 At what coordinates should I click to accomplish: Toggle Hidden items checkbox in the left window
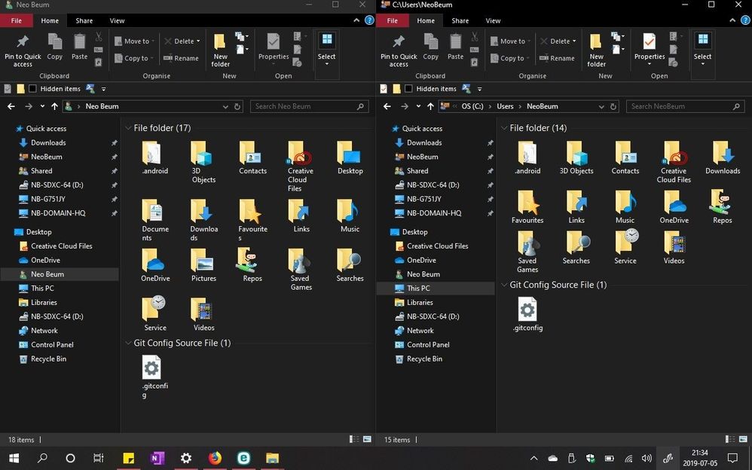tap(32, 89)
